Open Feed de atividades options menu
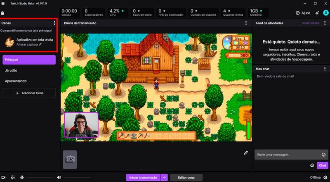This screenshot has height=182, width=330. pos(325,23)
